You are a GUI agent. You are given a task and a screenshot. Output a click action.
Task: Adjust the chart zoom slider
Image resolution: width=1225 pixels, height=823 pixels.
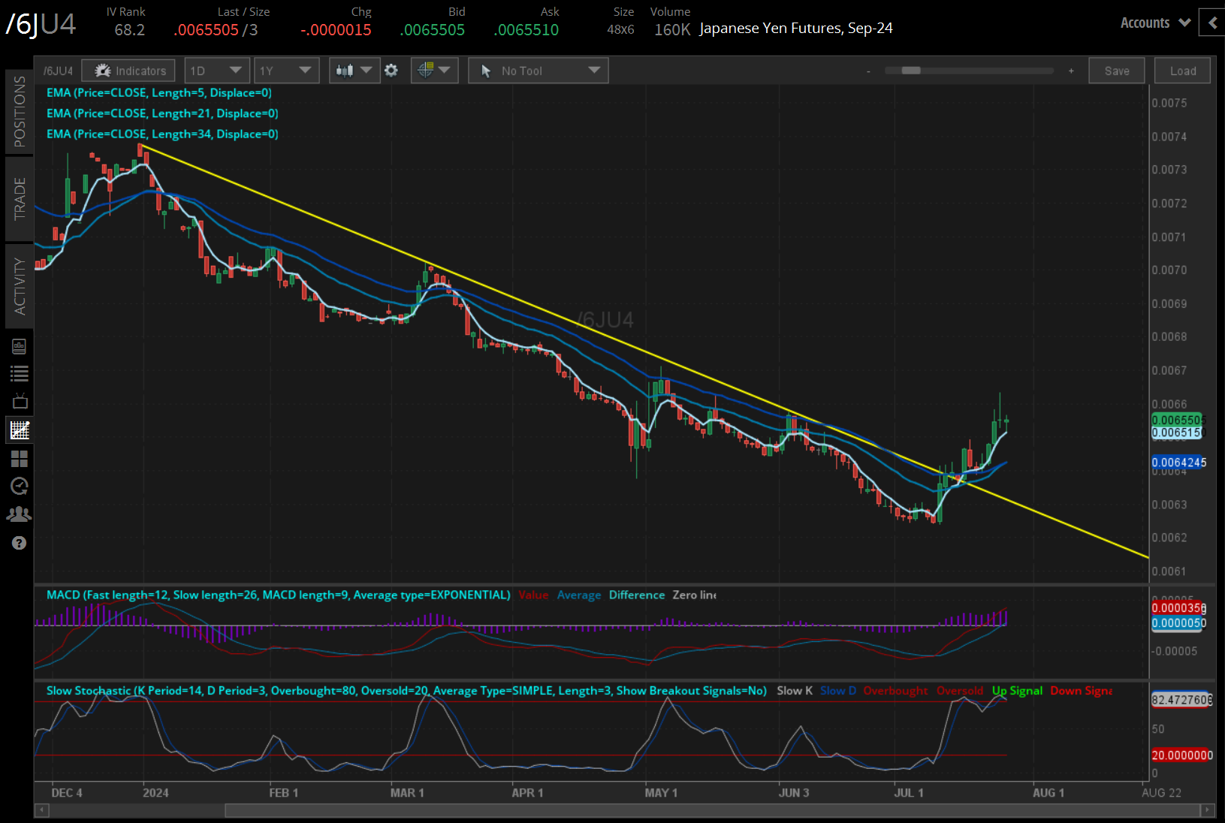[911, 71]
